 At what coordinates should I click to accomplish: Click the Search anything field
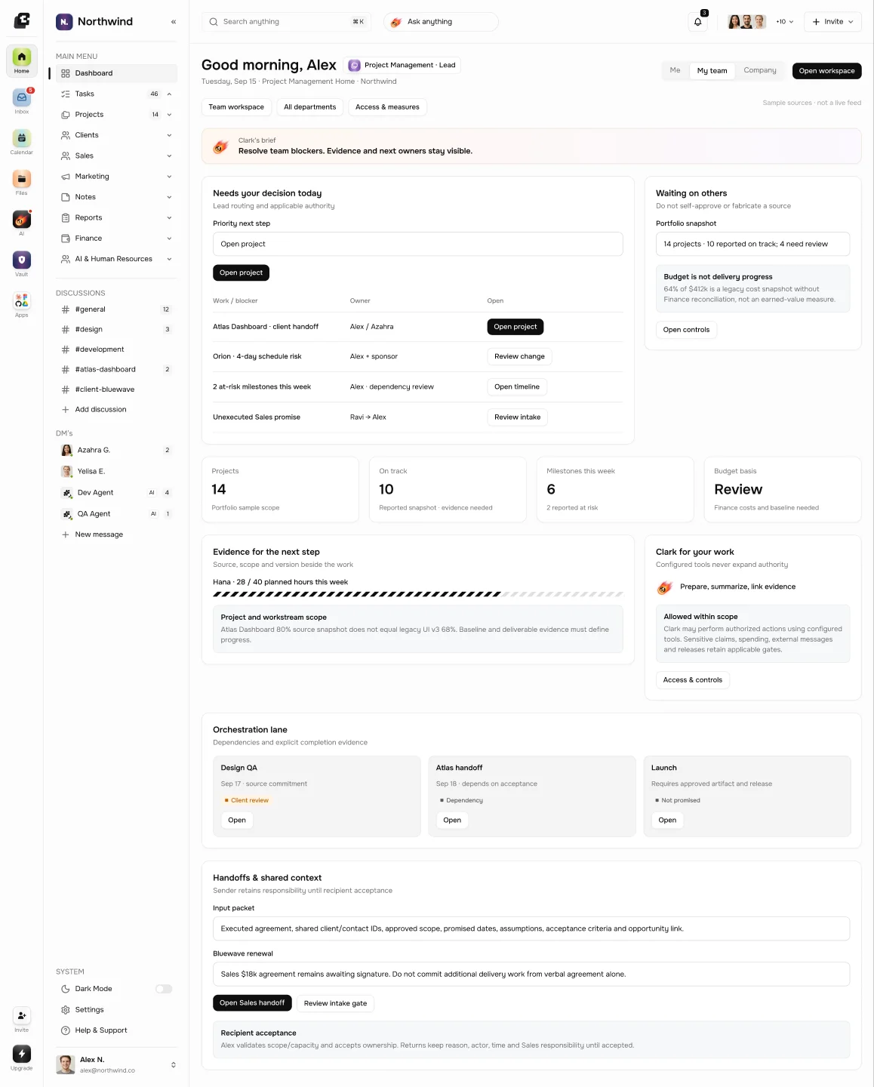pos(286,22)
